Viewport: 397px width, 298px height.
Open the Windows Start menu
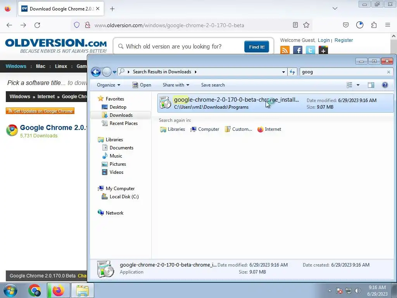coord(10,290)
